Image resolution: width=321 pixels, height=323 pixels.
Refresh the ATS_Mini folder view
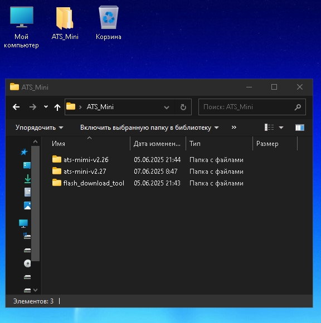pos(183,107)
